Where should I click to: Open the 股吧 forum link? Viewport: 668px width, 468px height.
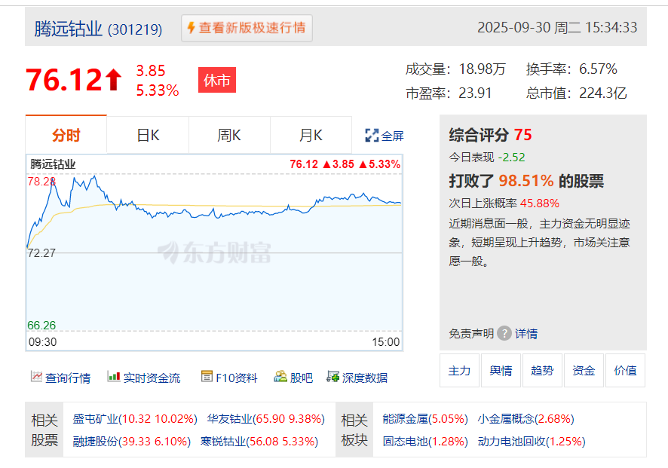(x=301, y=378)
